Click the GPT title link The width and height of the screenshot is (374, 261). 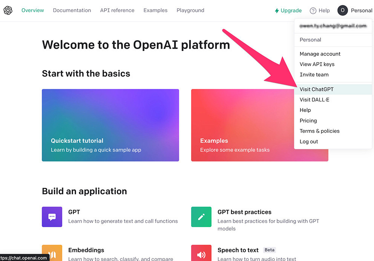pyautogui.click(x=74, y=212)
